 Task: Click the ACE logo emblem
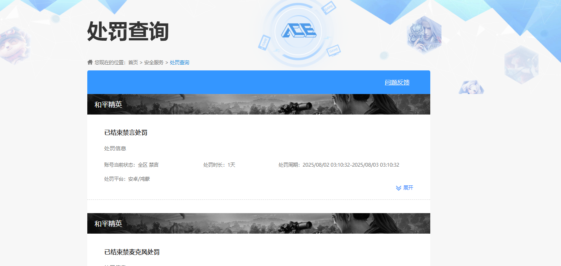click(x=298, y=30)
